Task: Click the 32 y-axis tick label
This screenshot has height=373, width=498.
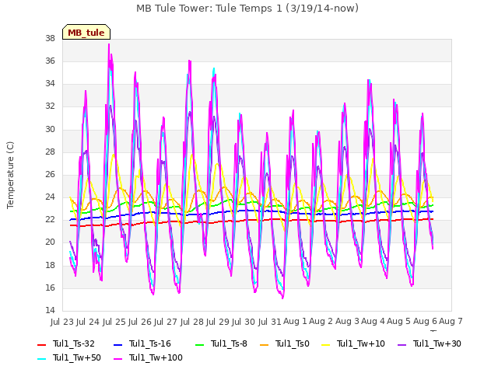Action: [x=50, y=106]
